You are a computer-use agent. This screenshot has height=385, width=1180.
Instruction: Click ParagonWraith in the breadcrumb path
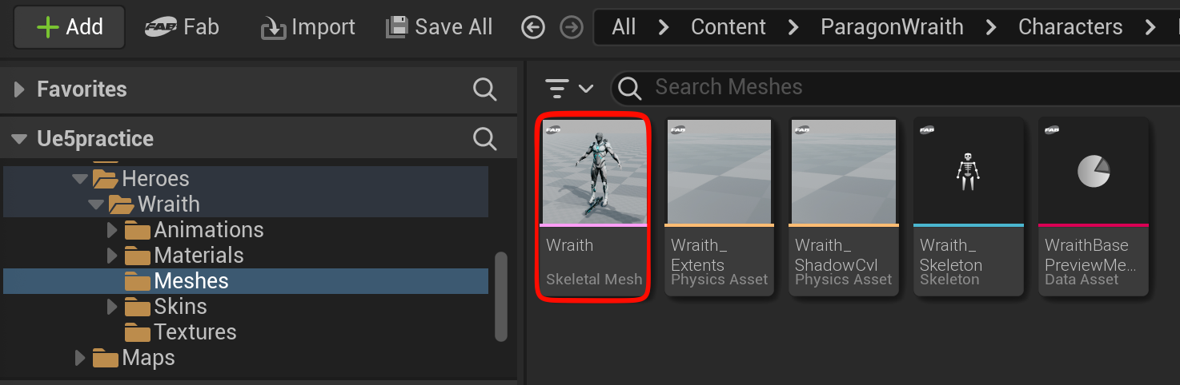pyautogui.click(x=892, y=27)
